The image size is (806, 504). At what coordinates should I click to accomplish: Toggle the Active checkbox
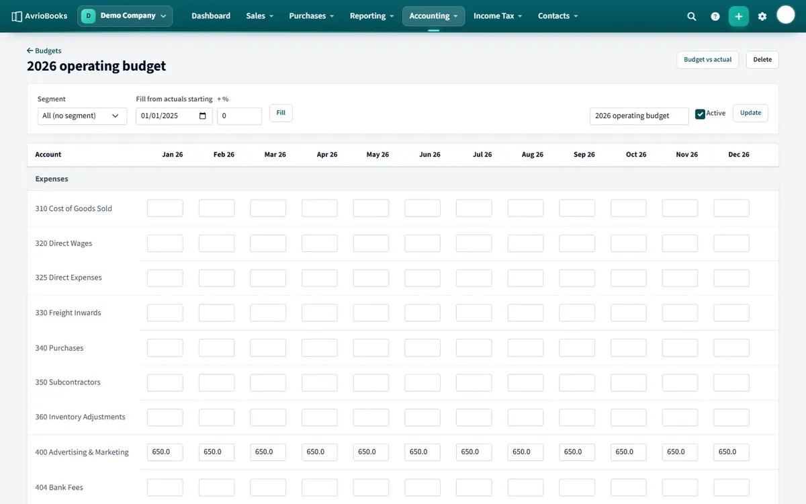pos(700,114)
